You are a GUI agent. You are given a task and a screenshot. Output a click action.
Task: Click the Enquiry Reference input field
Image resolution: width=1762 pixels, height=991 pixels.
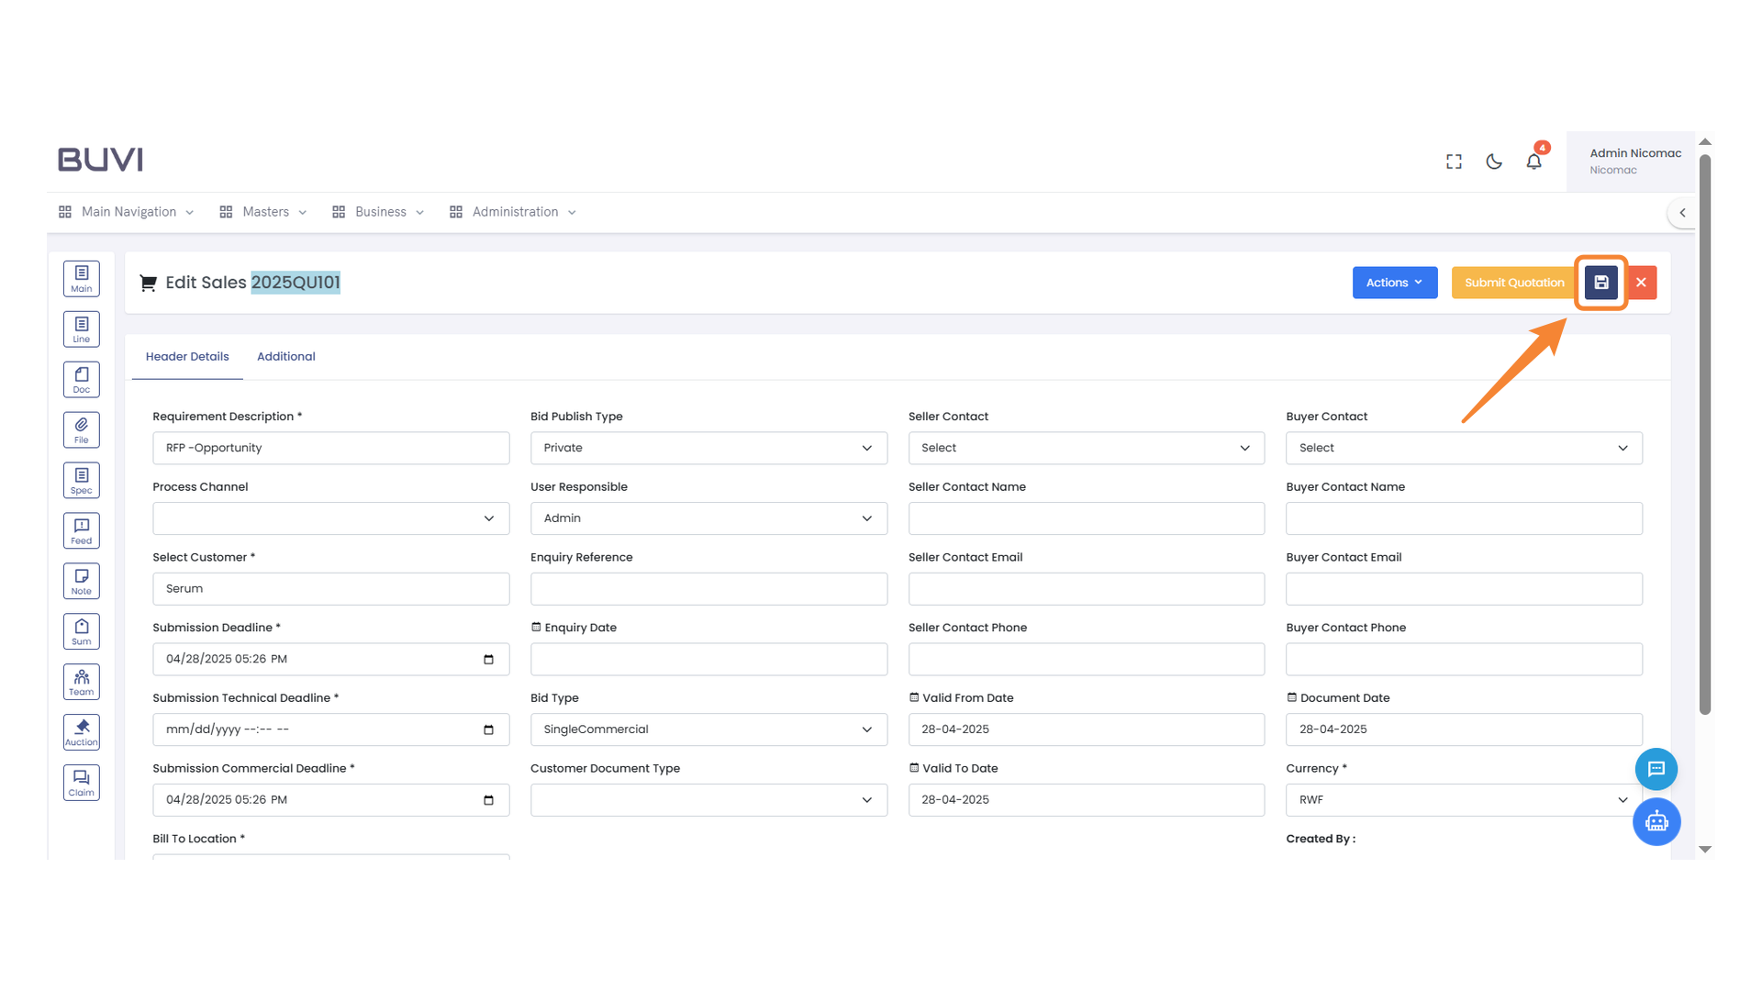pyautogui.click(x=708, y=588)
